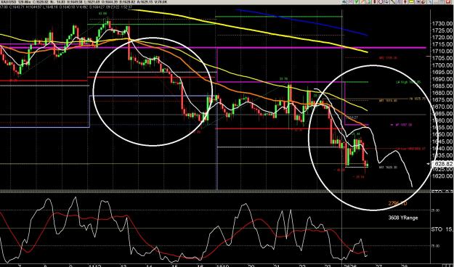Viewport: 454px width, 267px height.
Task: Click the STO 15 stochastic axis label
Action: 442,229
